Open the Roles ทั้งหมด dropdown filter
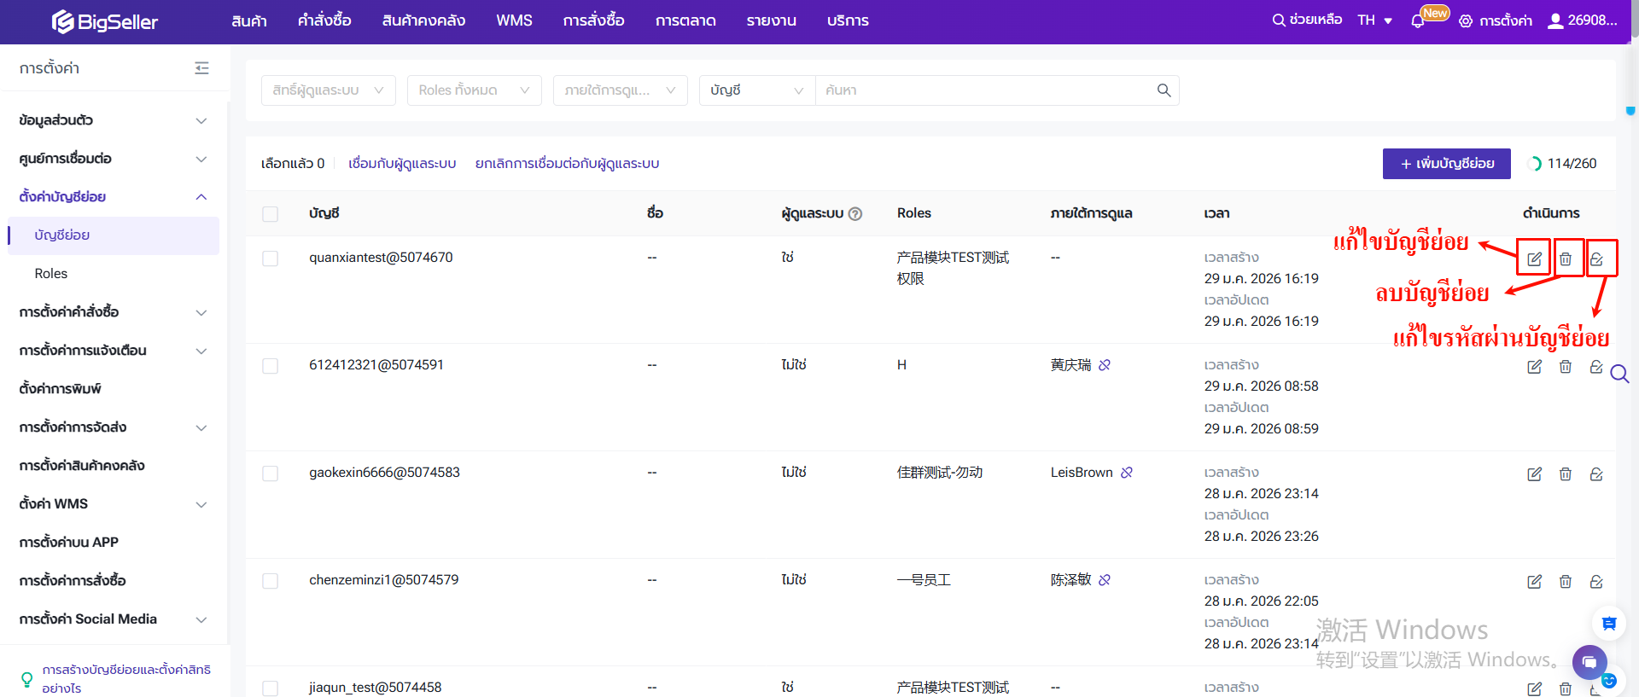 [474, 90]
